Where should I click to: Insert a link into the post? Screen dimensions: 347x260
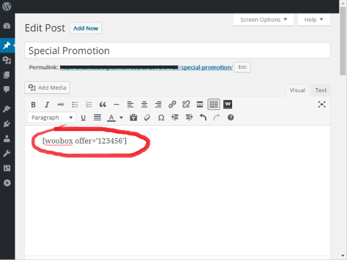[172, 104]
